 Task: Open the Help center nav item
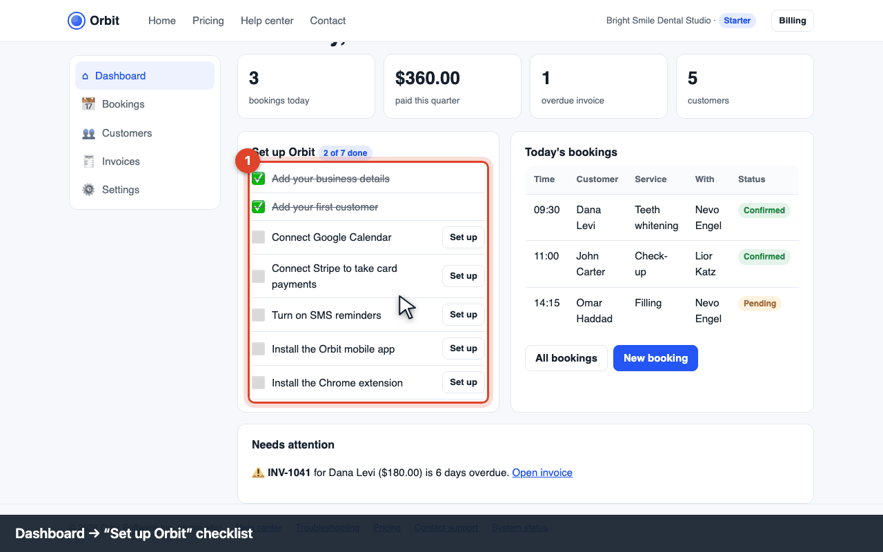point(267,21)
